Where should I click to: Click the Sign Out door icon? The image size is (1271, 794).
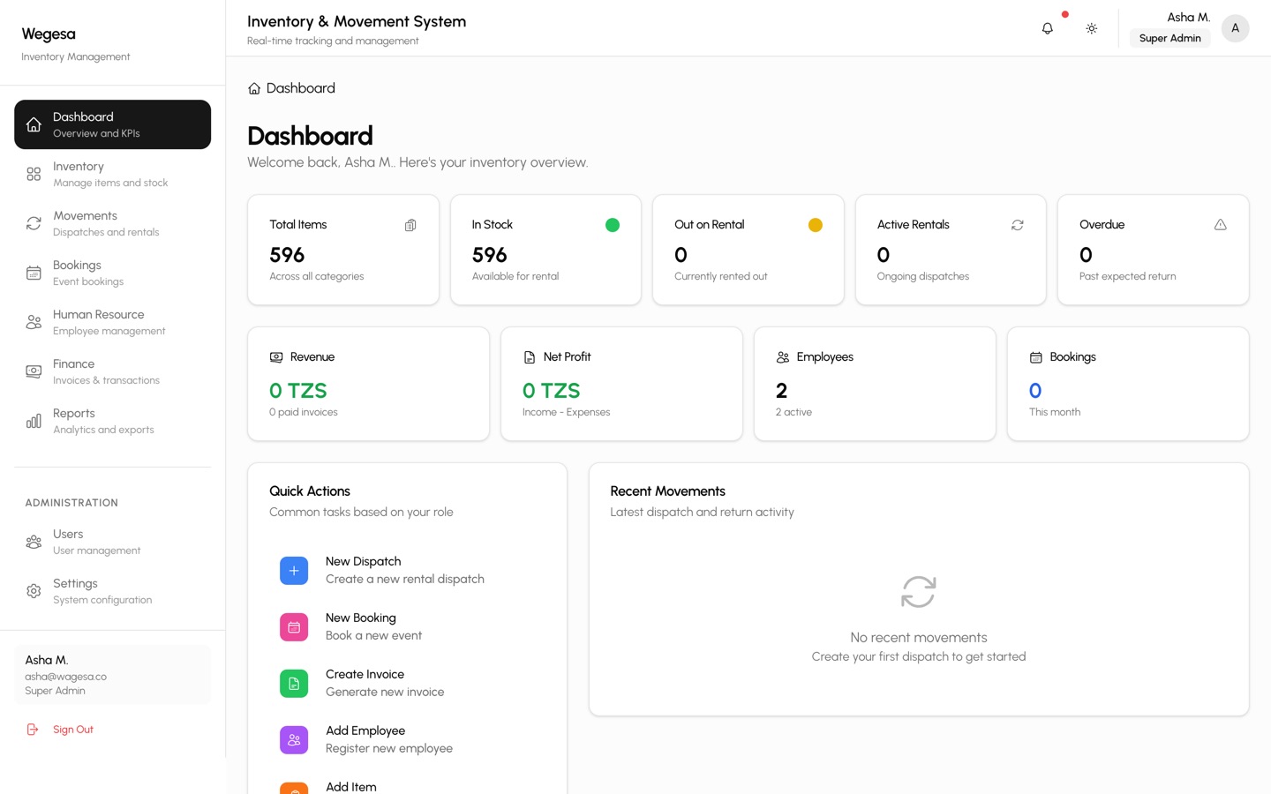point(33,730)
